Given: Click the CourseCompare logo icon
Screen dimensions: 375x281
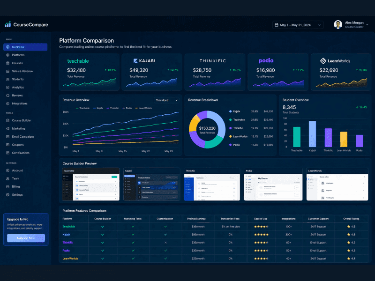Looking at the screenshot, I should 8,24.
